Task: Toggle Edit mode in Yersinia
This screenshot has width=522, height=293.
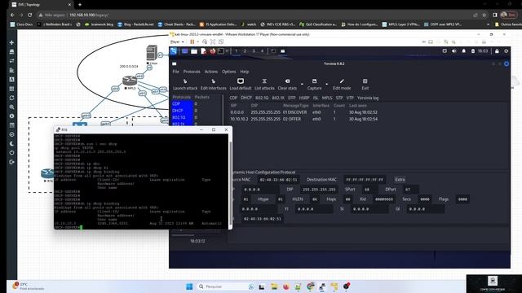Action: [x=342, y=85]
